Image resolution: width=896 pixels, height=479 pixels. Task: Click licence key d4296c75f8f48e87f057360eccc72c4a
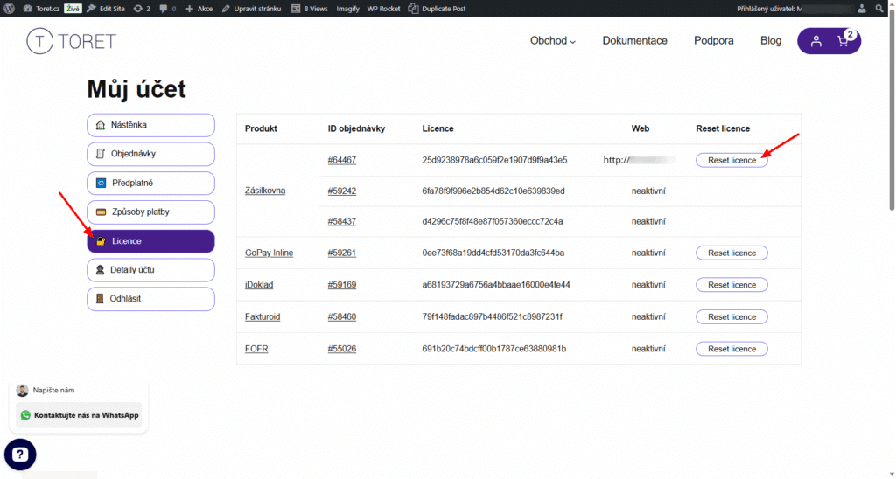click(493, 221)
